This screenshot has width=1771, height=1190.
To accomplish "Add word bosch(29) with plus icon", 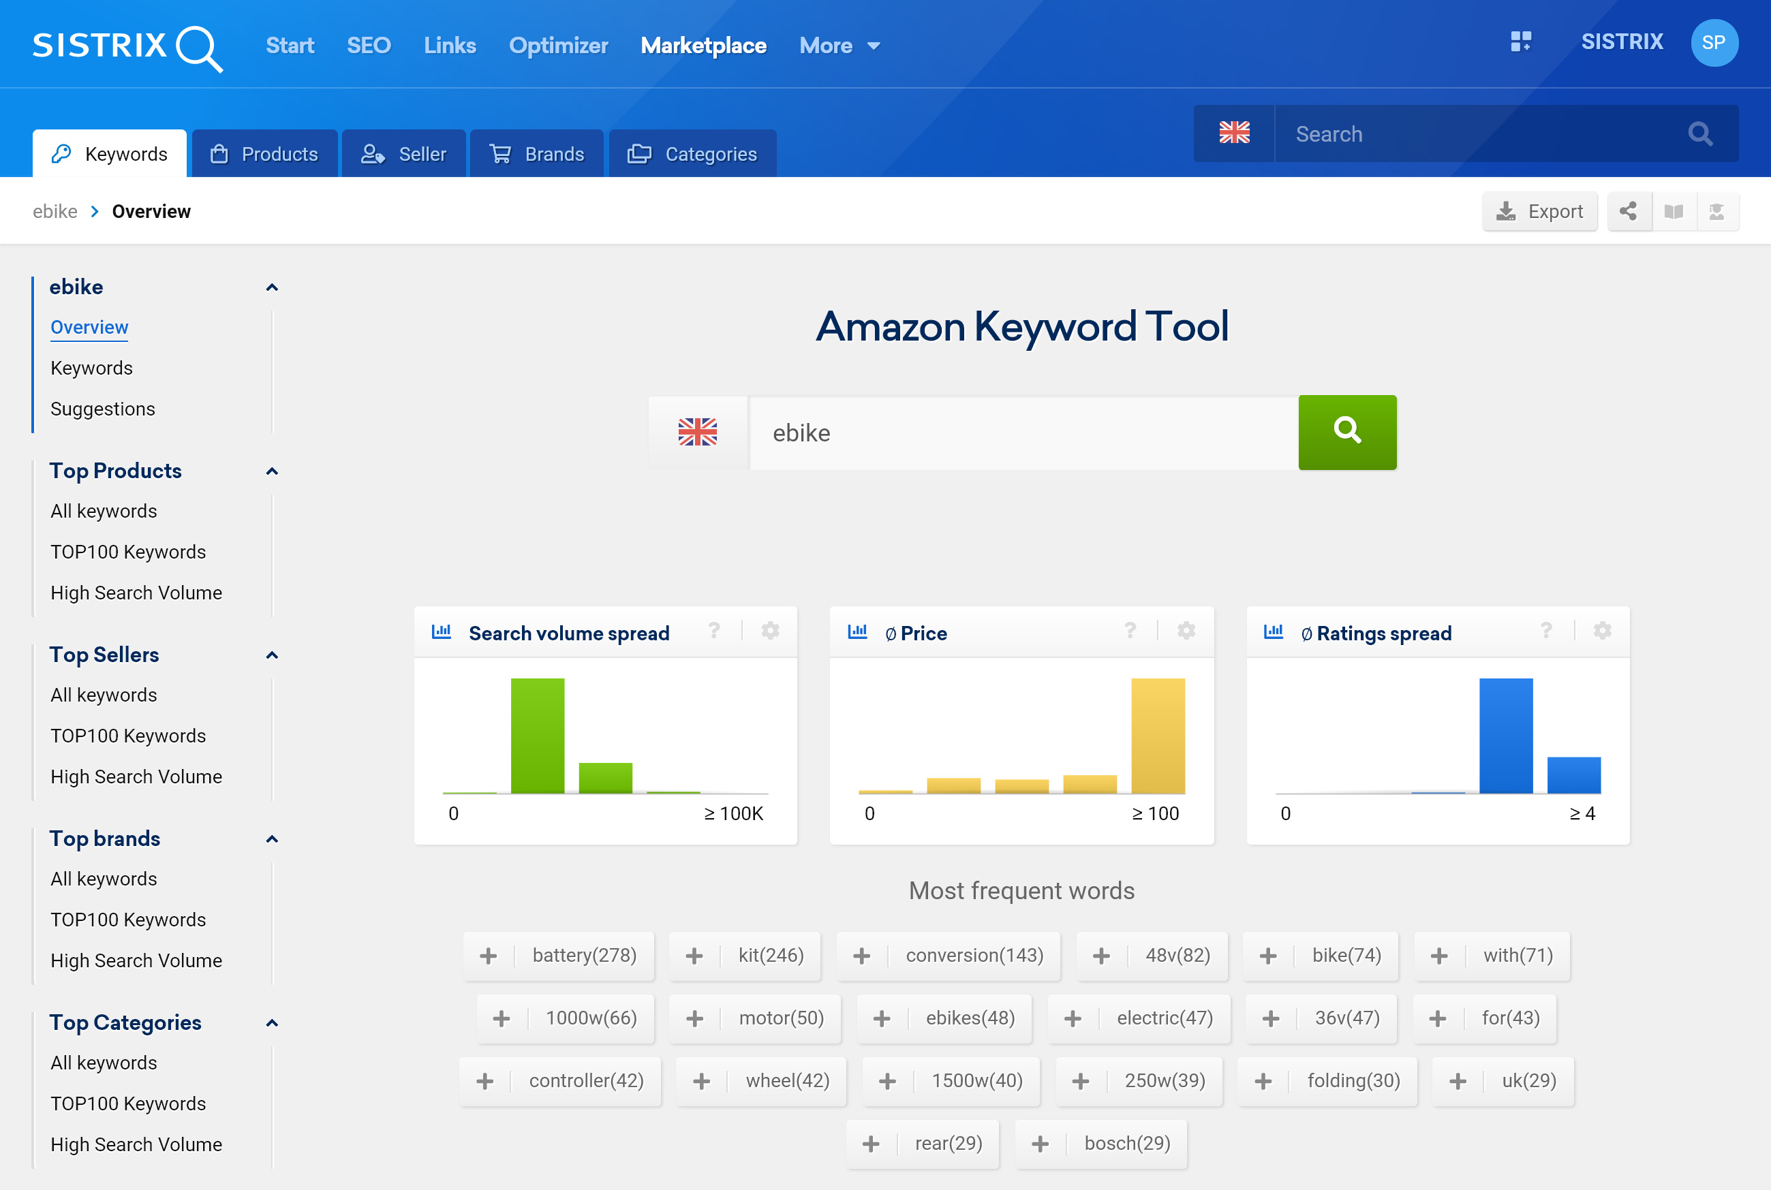I will pyautogui.click(x=1040, y=1144).
